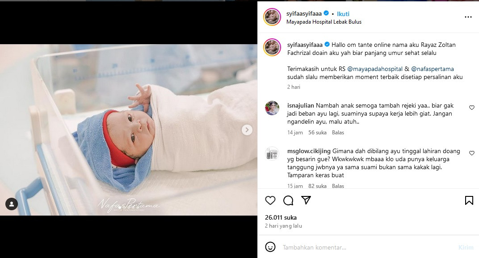Screen dimensions: 479x258
Task: Like isnajulian's comment
Action: point(472,108)
